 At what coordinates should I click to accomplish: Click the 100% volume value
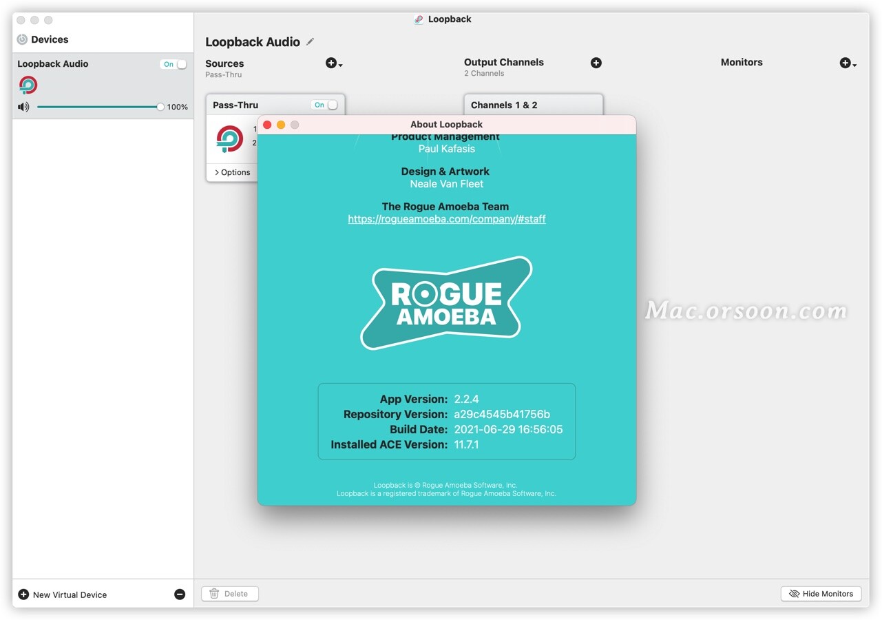[178, 107]
